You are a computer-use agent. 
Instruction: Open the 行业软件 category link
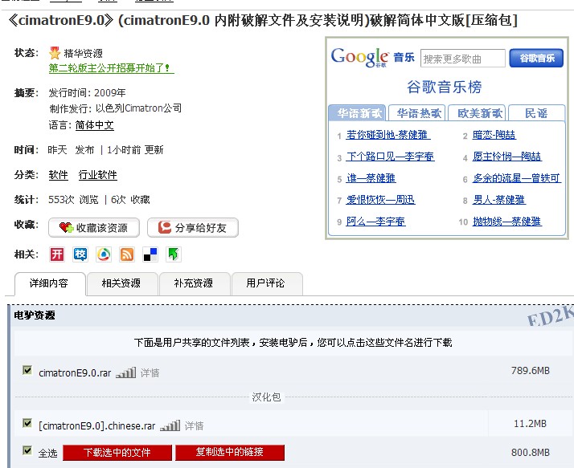click(x=98, y=175)
